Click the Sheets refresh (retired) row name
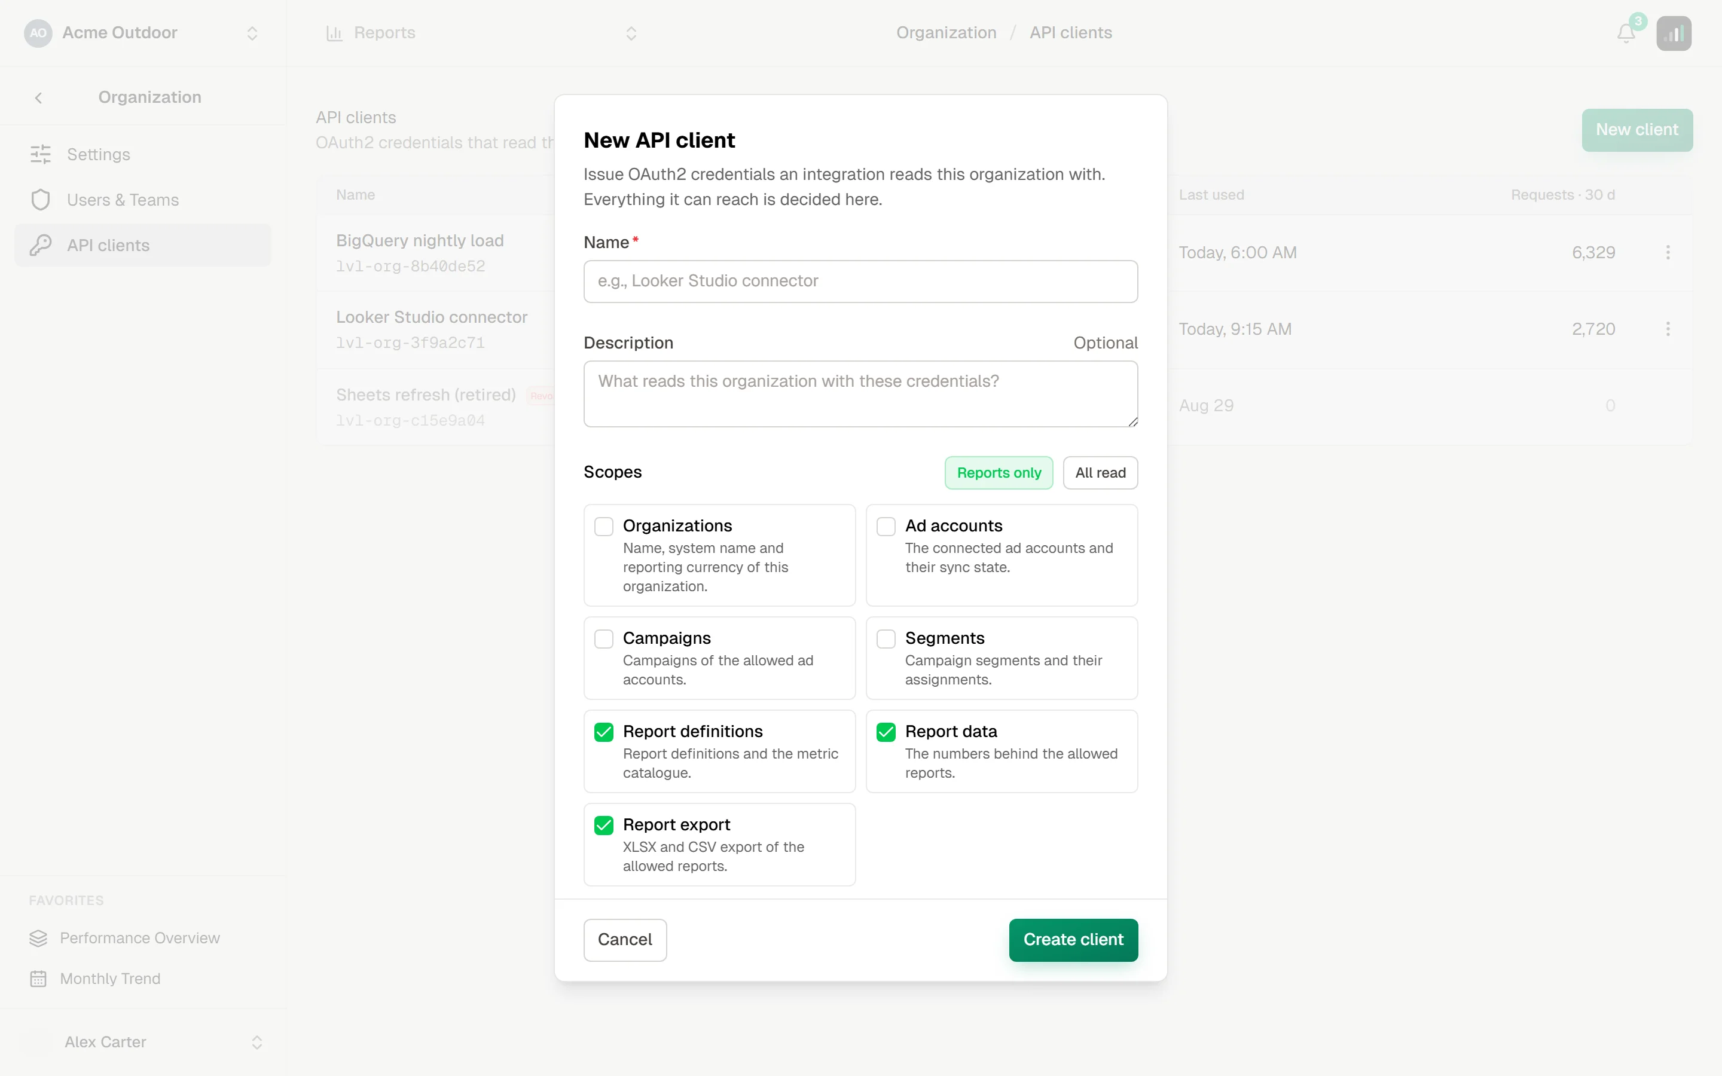1722x1076 pixels. 426,395
